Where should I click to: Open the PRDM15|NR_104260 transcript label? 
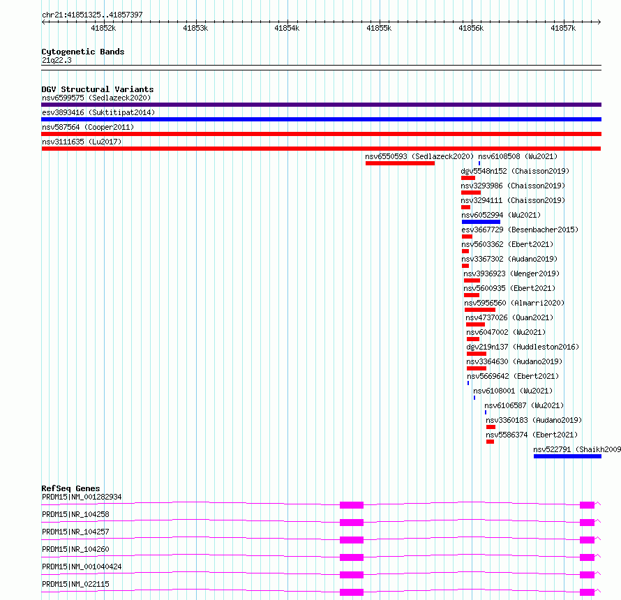point(75,549)
